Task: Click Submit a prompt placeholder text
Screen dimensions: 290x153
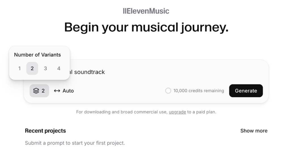Action: pos(75,143)
